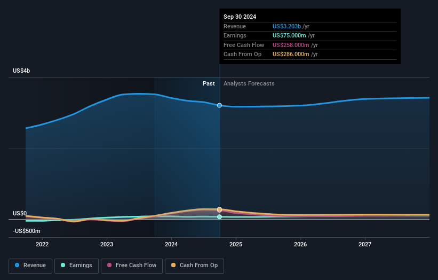
Task: Toggle the Revenue legend series
Action: point(30,266)
